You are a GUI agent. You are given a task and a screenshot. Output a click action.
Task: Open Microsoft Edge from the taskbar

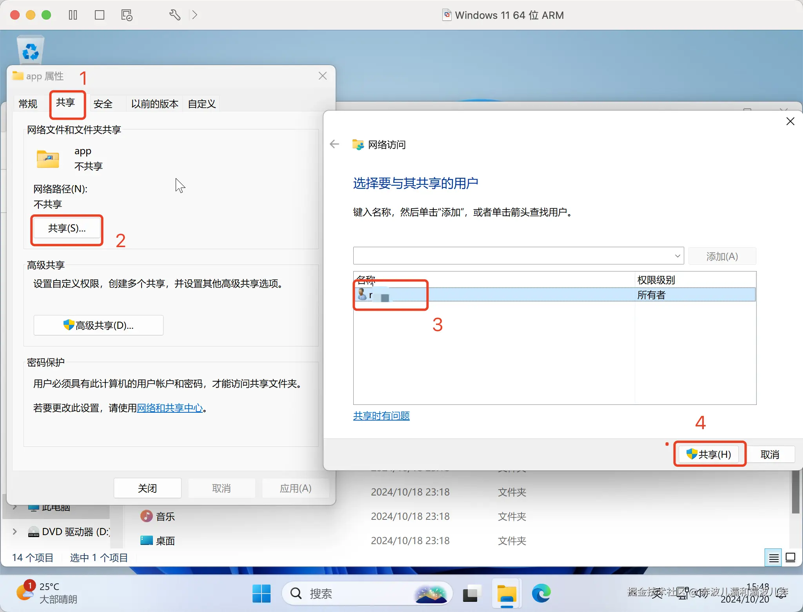pyautogui.click(x=541, y=593)
